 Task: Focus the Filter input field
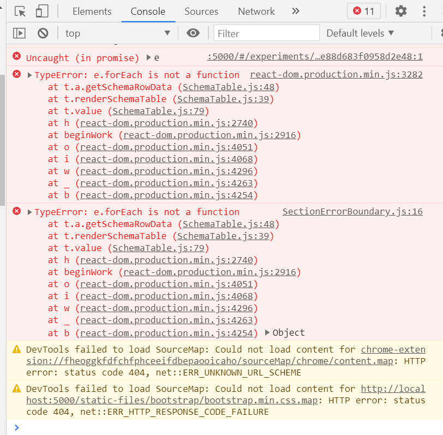click(266, 33)
